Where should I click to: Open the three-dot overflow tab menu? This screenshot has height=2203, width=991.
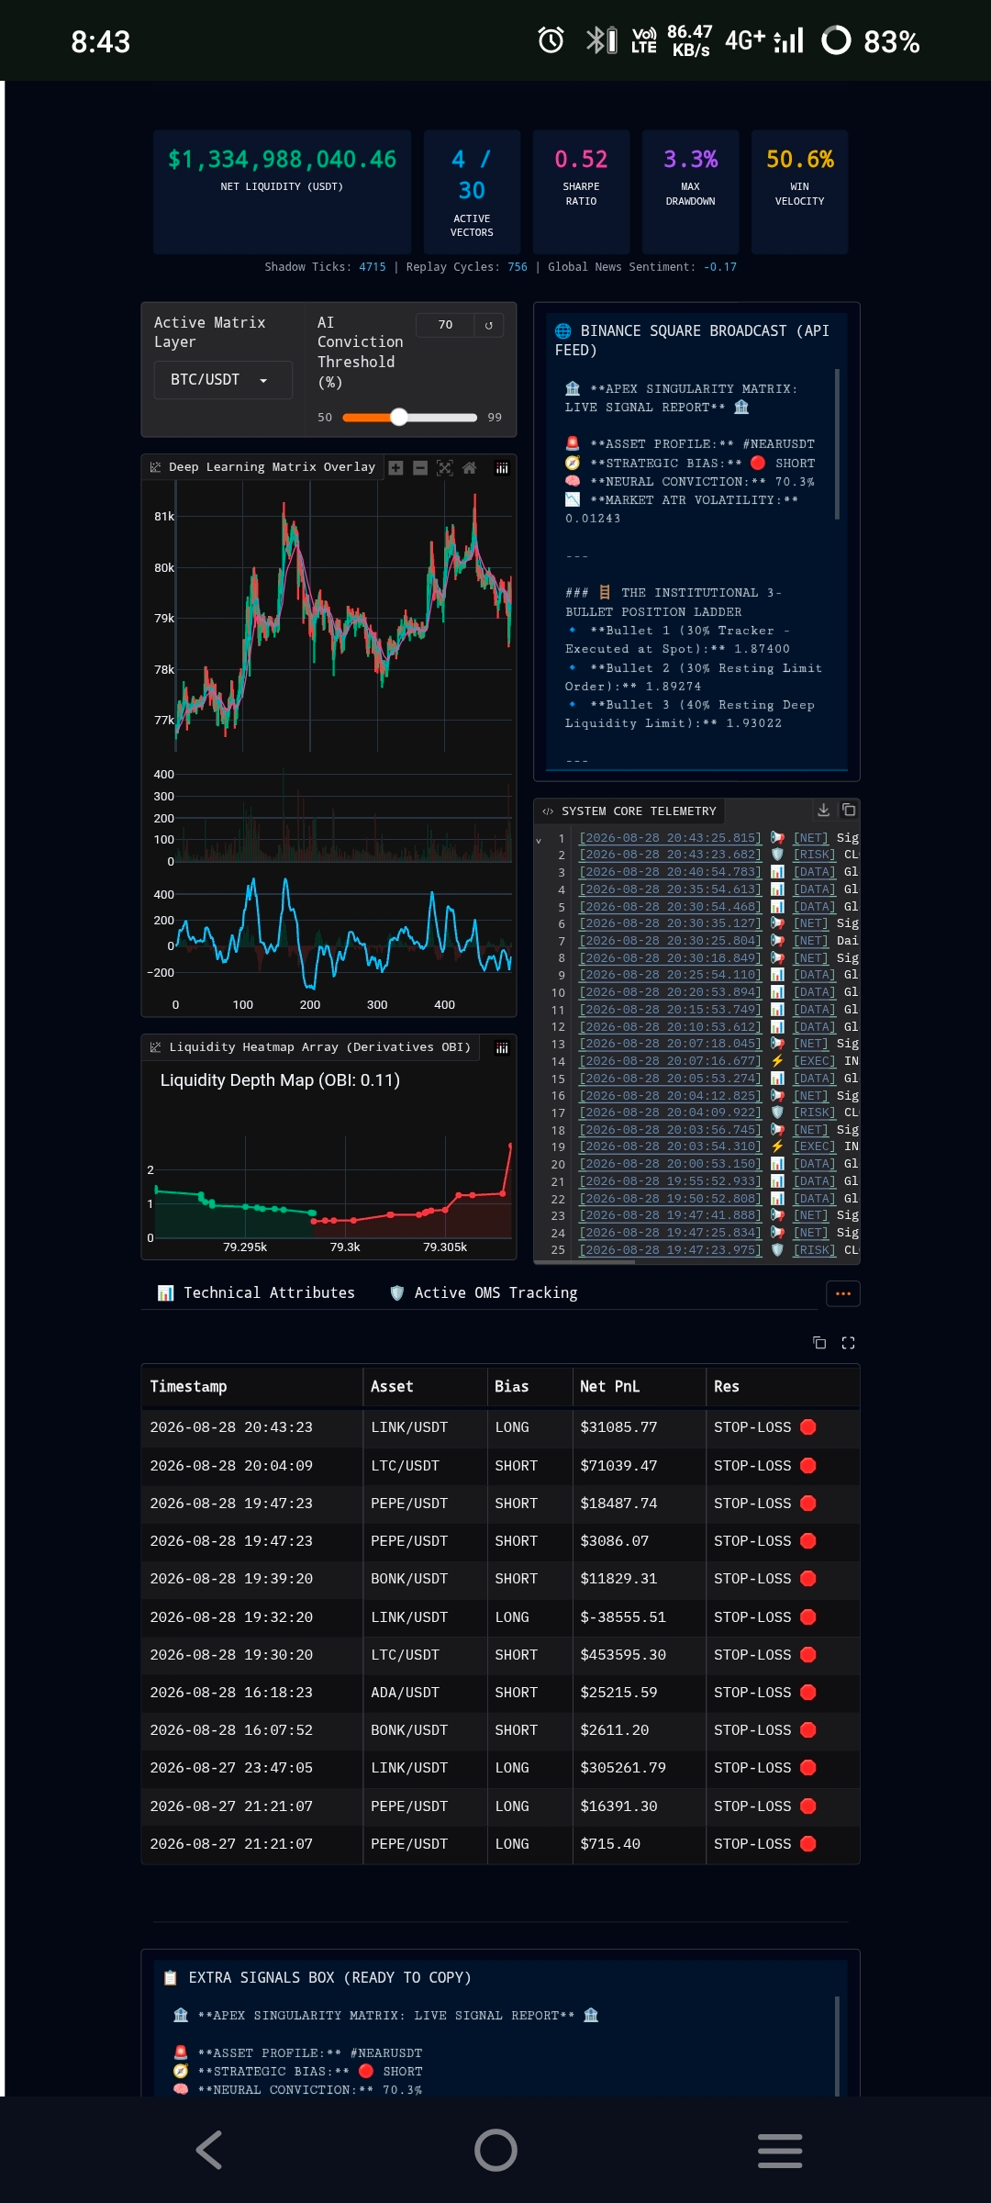[843, 1293]
